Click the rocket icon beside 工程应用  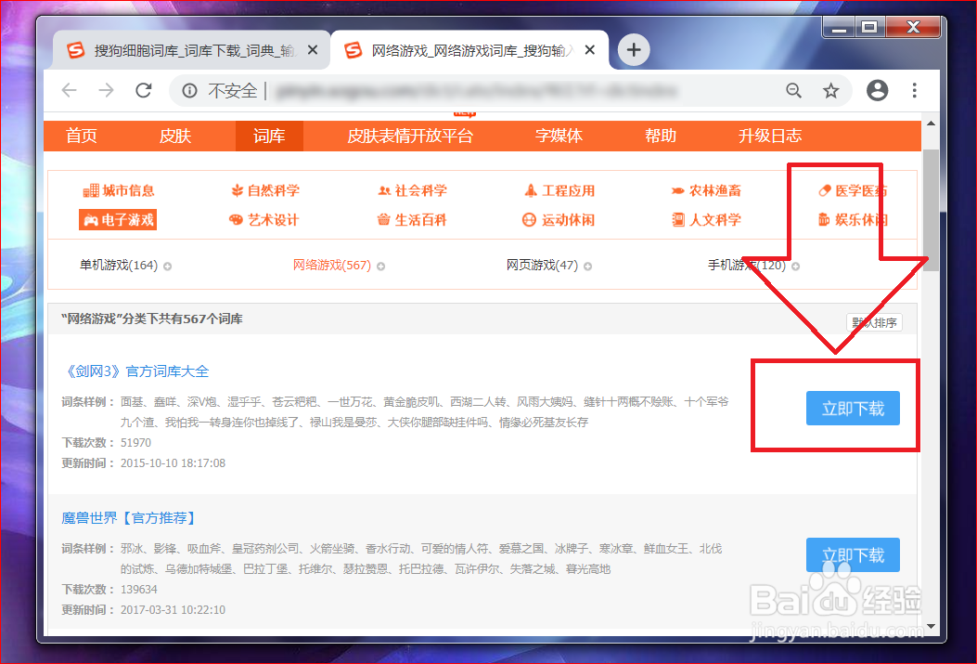pyautogui.click(x=530, y=190)
